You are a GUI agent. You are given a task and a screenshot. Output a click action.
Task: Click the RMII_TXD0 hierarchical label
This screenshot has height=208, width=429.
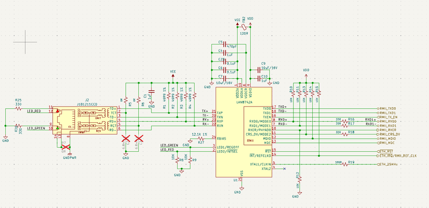click(387, 109)
